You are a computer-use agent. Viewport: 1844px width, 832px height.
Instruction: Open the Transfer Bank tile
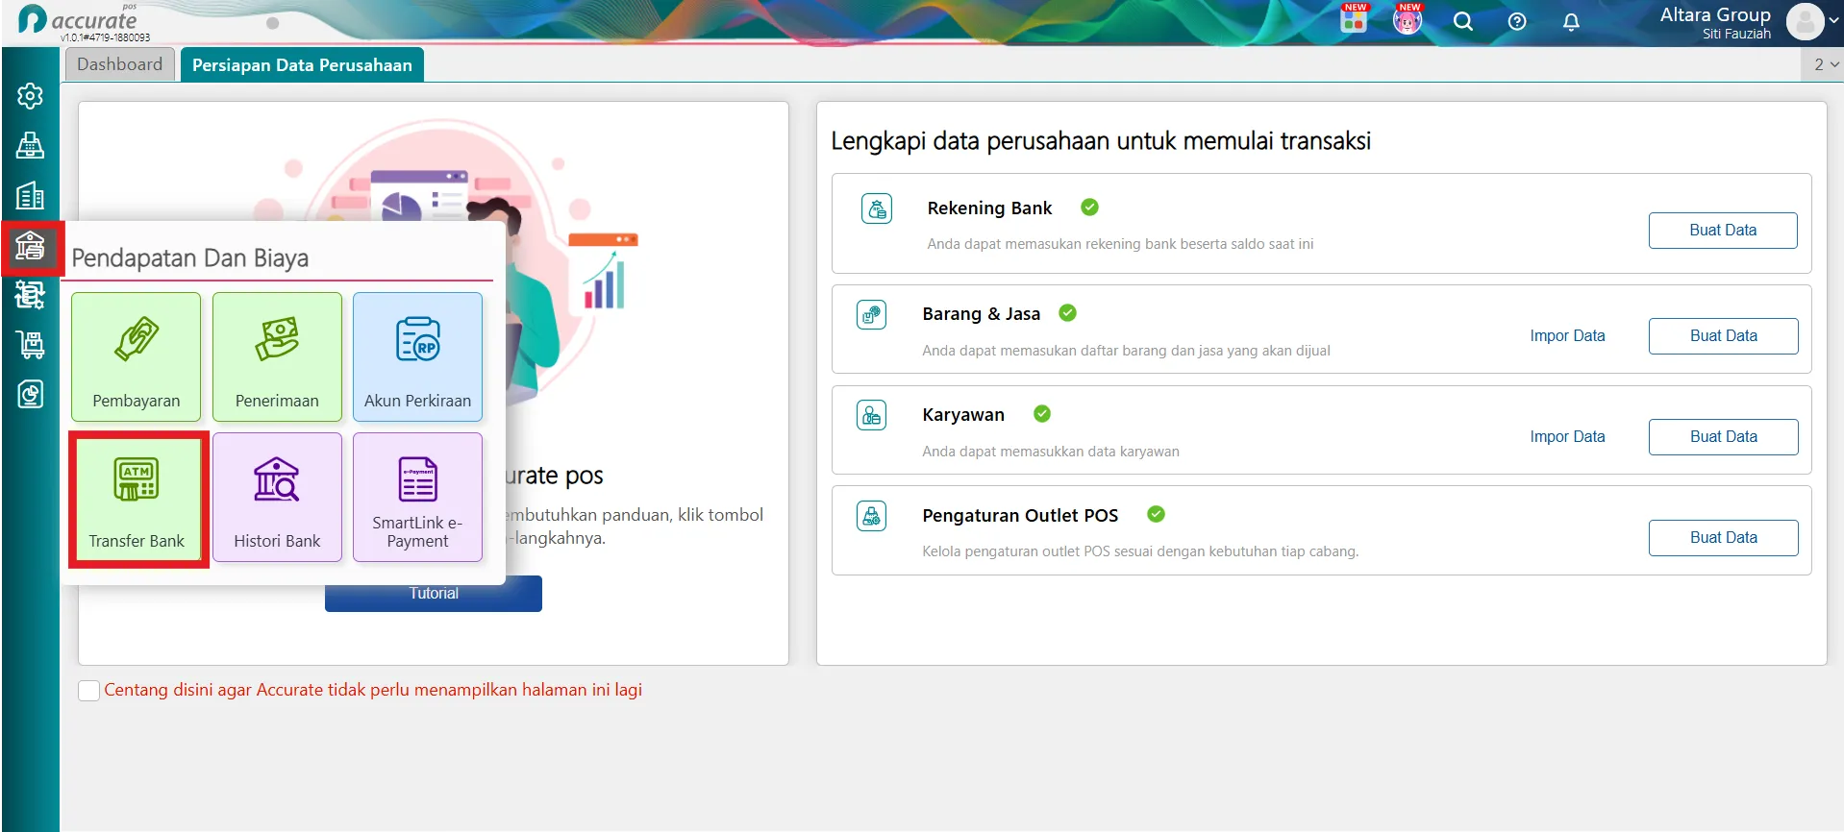click(137, 498)
